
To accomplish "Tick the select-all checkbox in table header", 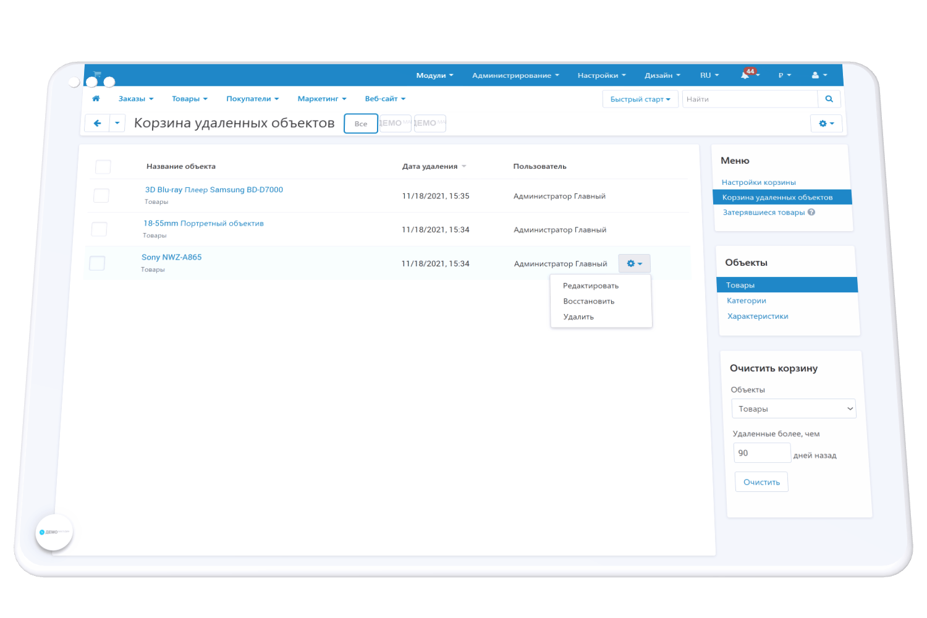I will [103, 167].
